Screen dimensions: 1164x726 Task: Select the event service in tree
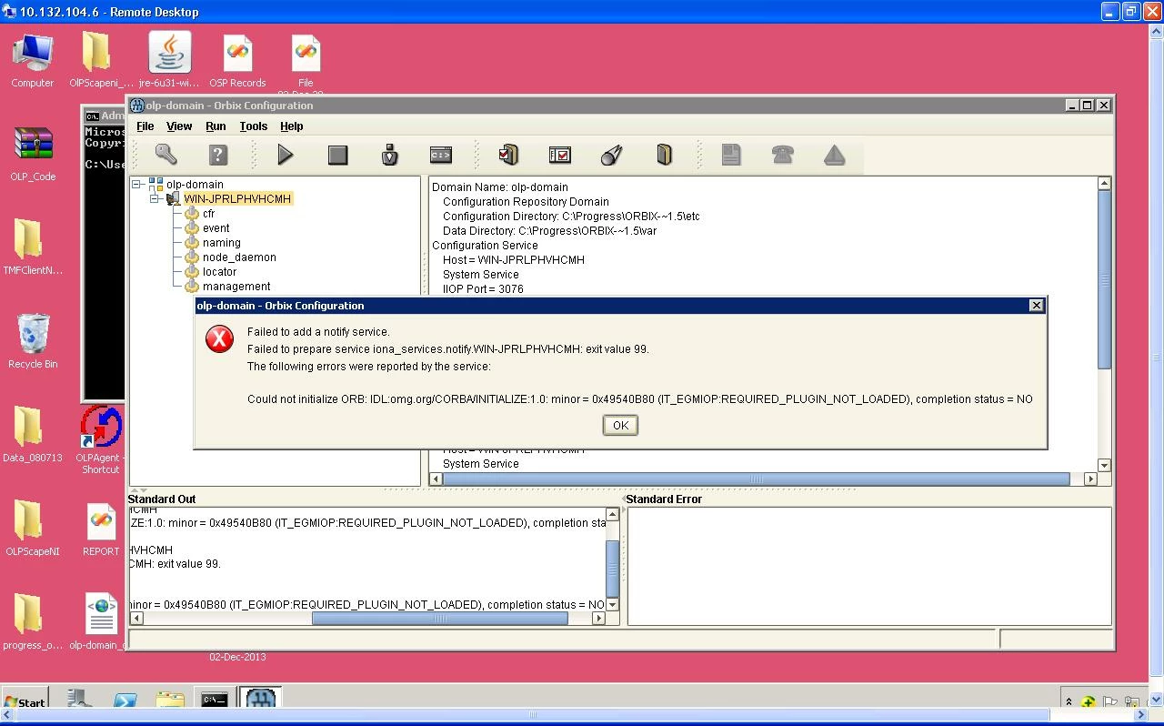tap(216, 228)
